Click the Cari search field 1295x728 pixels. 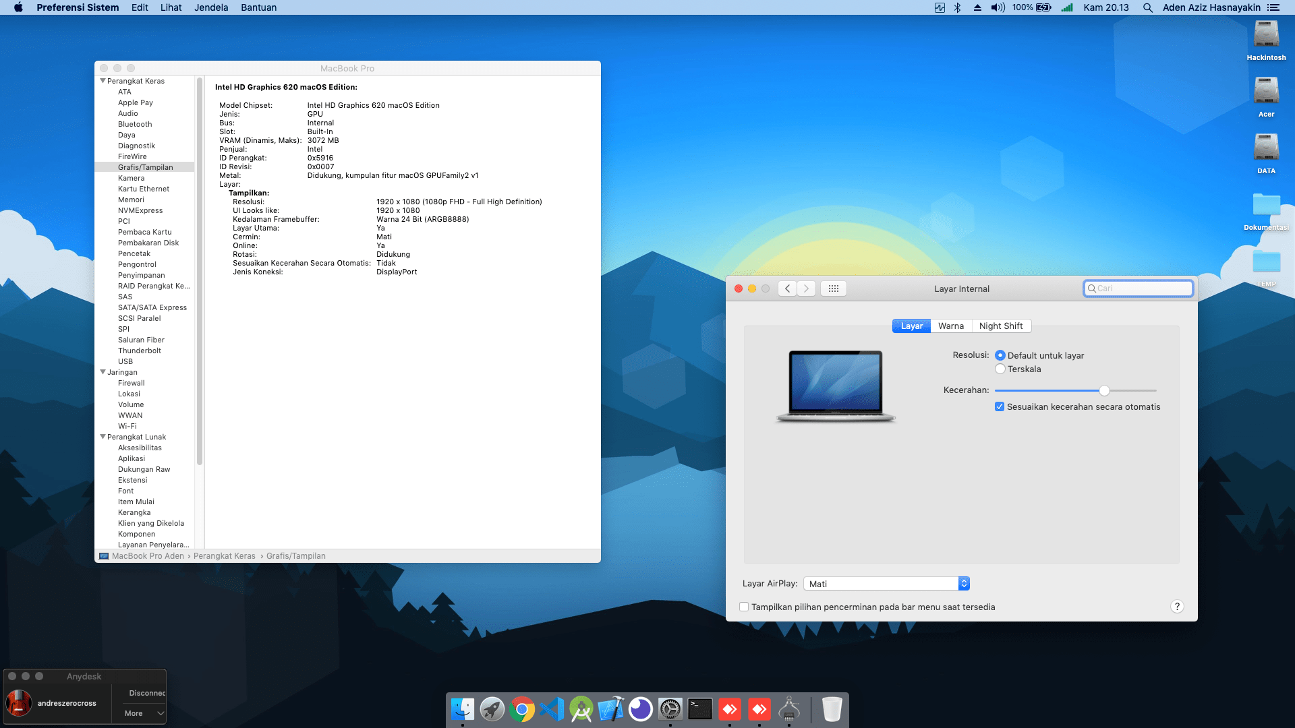[1139, 289]
